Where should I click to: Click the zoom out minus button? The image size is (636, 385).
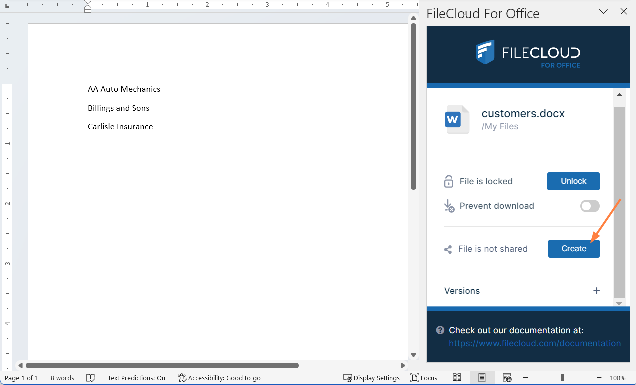pyautogui.click(x=526, y=378)
